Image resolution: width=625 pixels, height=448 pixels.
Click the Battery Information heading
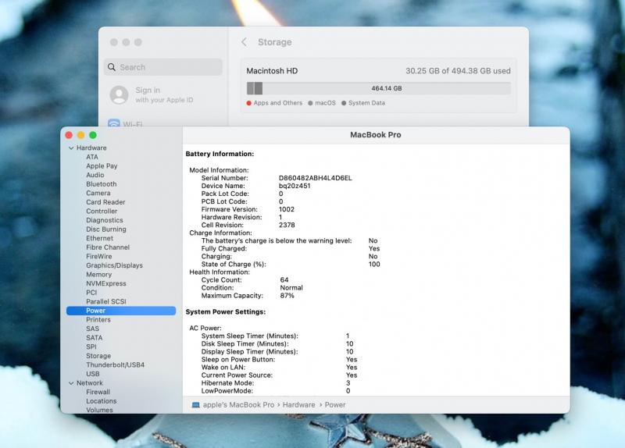[x=220, y=154]
